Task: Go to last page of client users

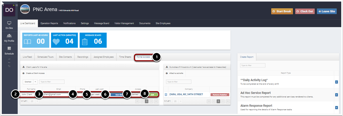Action: pos(156,101)
